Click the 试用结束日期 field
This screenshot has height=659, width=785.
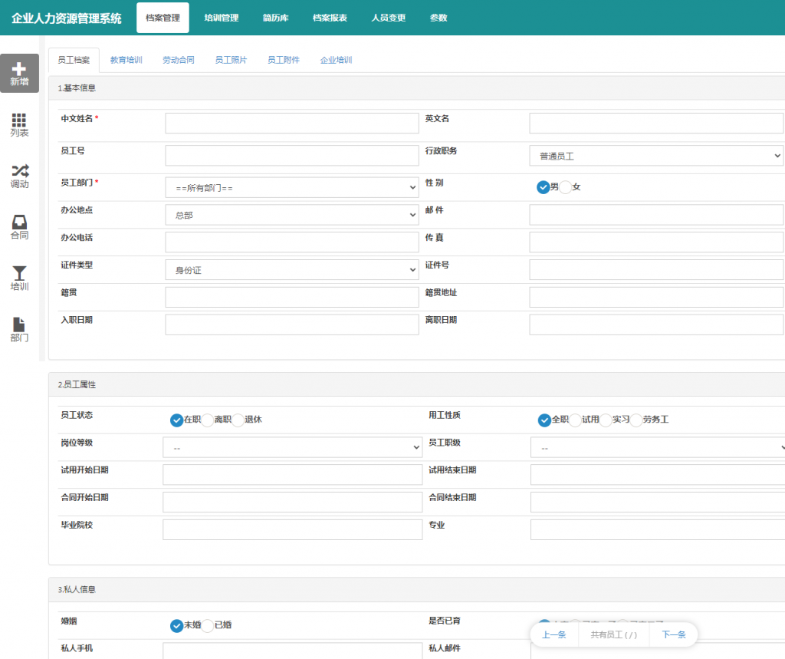click(658, 475)
